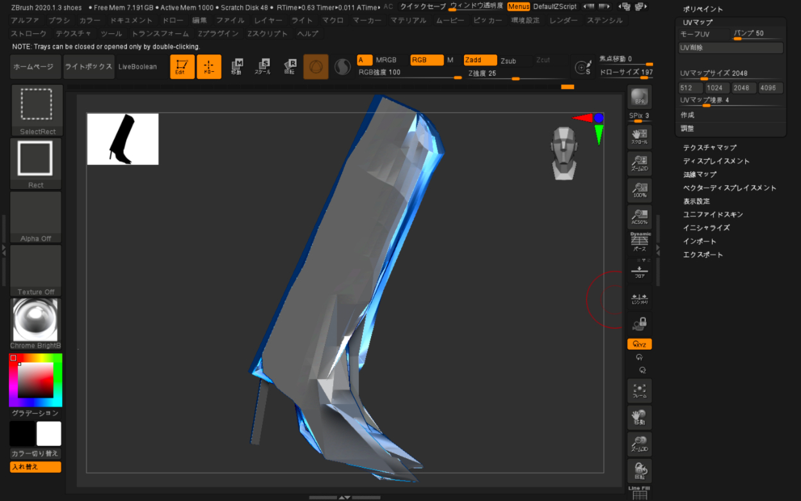This screenshot has height=501, width=801.
Task: Click the 100% actual size icon
Action: (639, 191)
